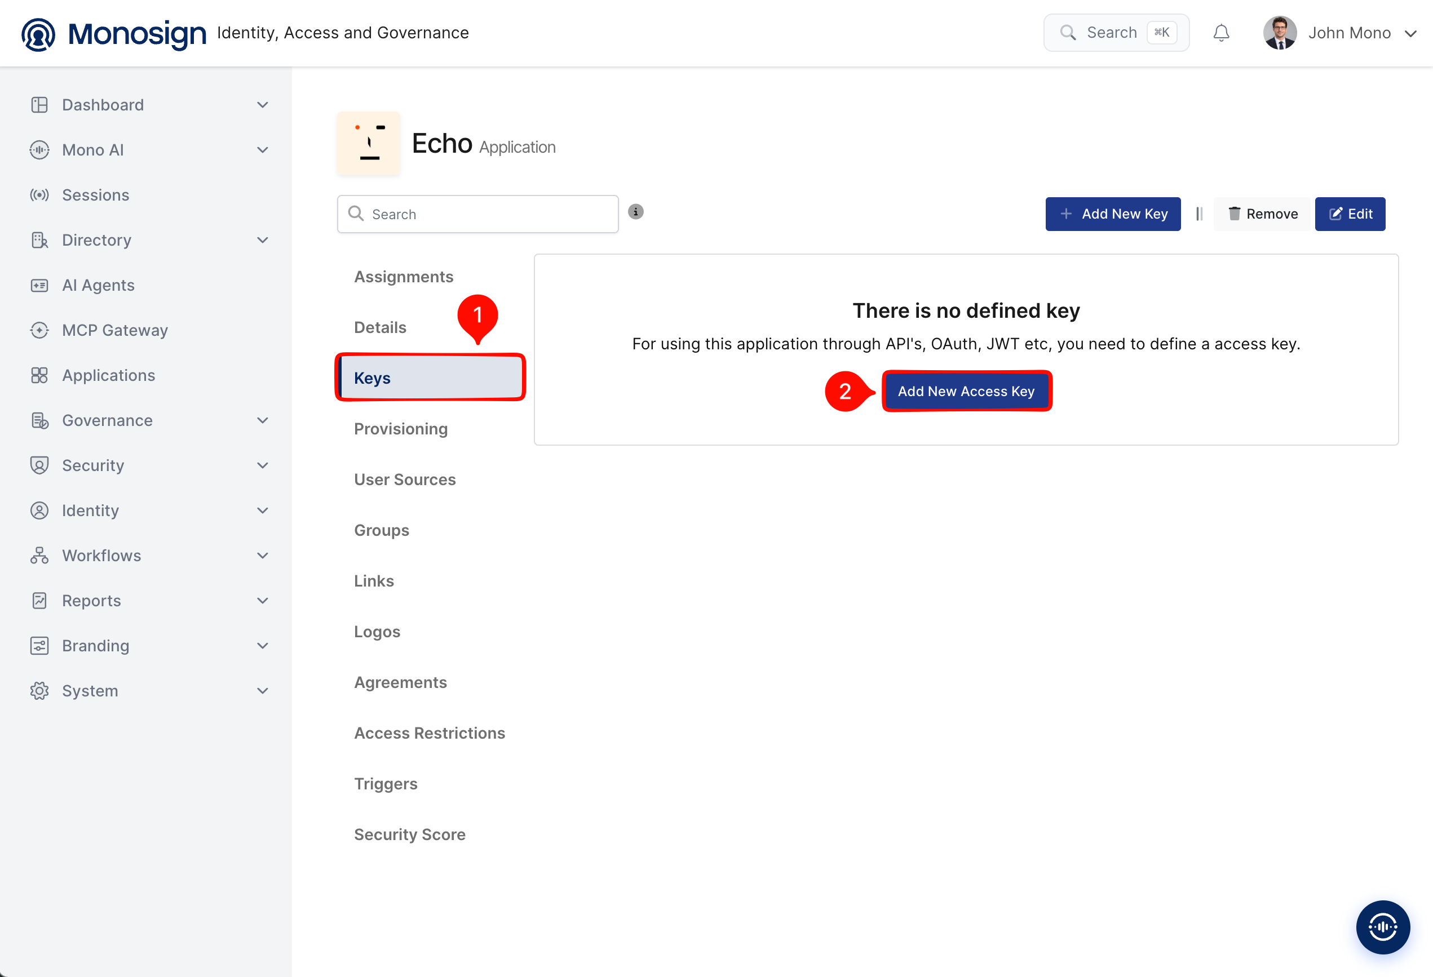The image size is (1433, 977).
Task: Open the User Sources tab
Action: (x=405, y=479)
